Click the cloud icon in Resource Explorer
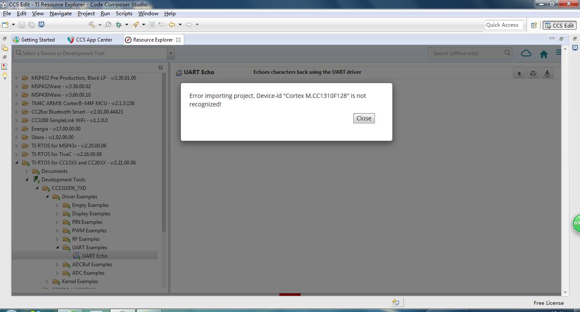This screenshot has height=312, width=580. click(x=526, y=53)
